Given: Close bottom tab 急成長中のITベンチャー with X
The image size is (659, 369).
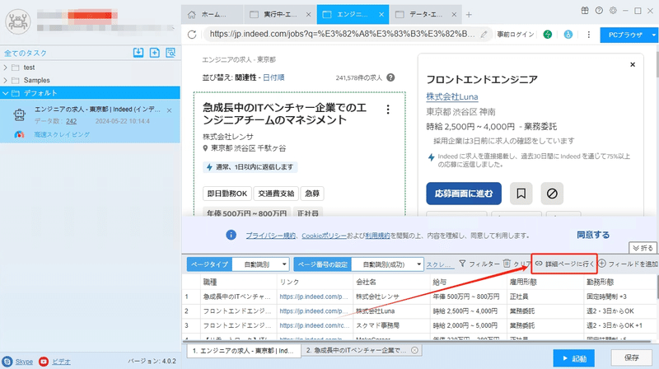Looking at the screenshot, I should (x=414, y=350).
